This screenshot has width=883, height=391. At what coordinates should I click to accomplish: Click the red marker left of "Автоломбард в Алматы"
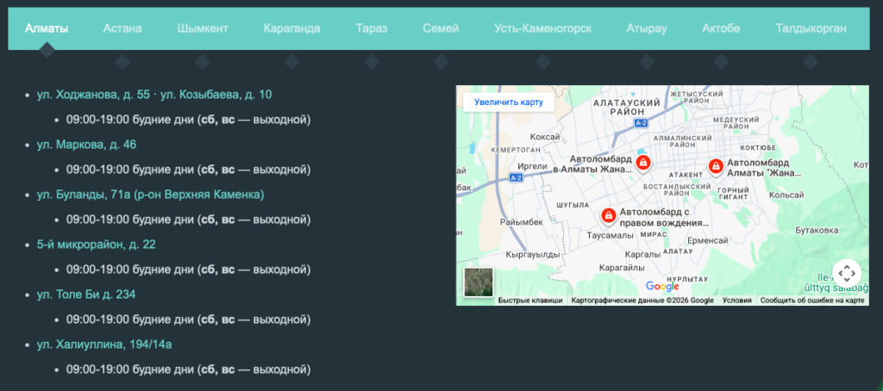click(x=643, y=165)
